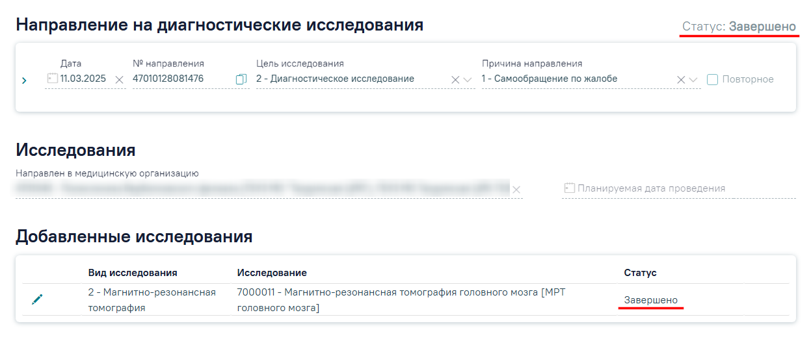Click the Исследование column header
This screenshot has height=341, width=811.
tap(272, 272)
